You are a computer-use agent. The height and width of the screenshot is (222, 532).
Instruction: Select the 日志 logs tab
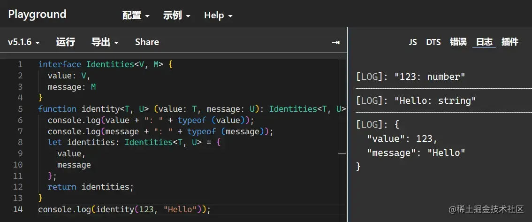click(x=484, y=42)
